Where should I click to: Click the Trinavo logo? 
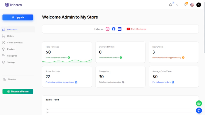click(14, 5)
